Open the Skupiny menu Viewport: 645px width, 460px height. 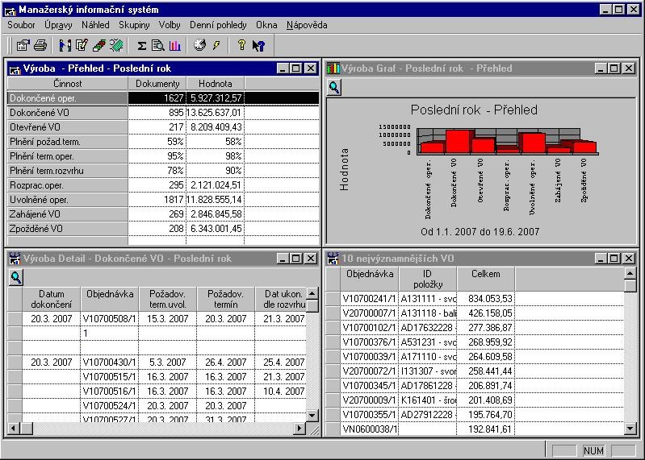coord(134,25)
